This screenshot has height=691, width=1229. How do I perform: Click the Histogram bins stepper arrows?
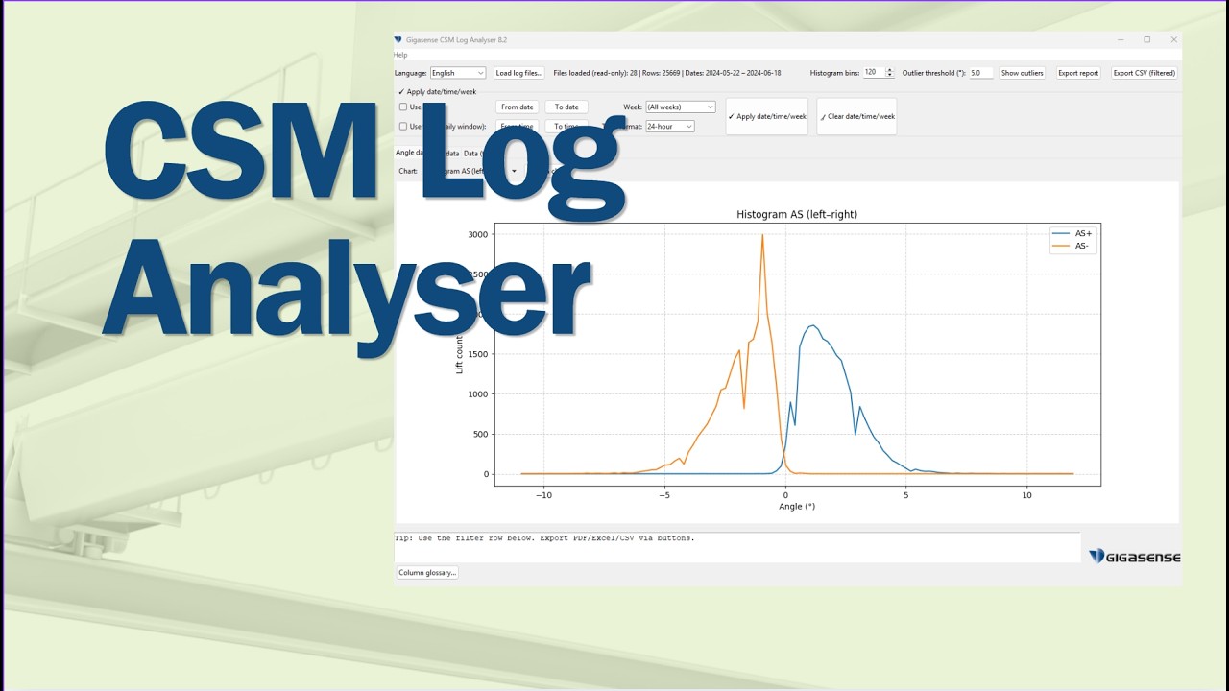pyautogui.click(x=889, y=73)
